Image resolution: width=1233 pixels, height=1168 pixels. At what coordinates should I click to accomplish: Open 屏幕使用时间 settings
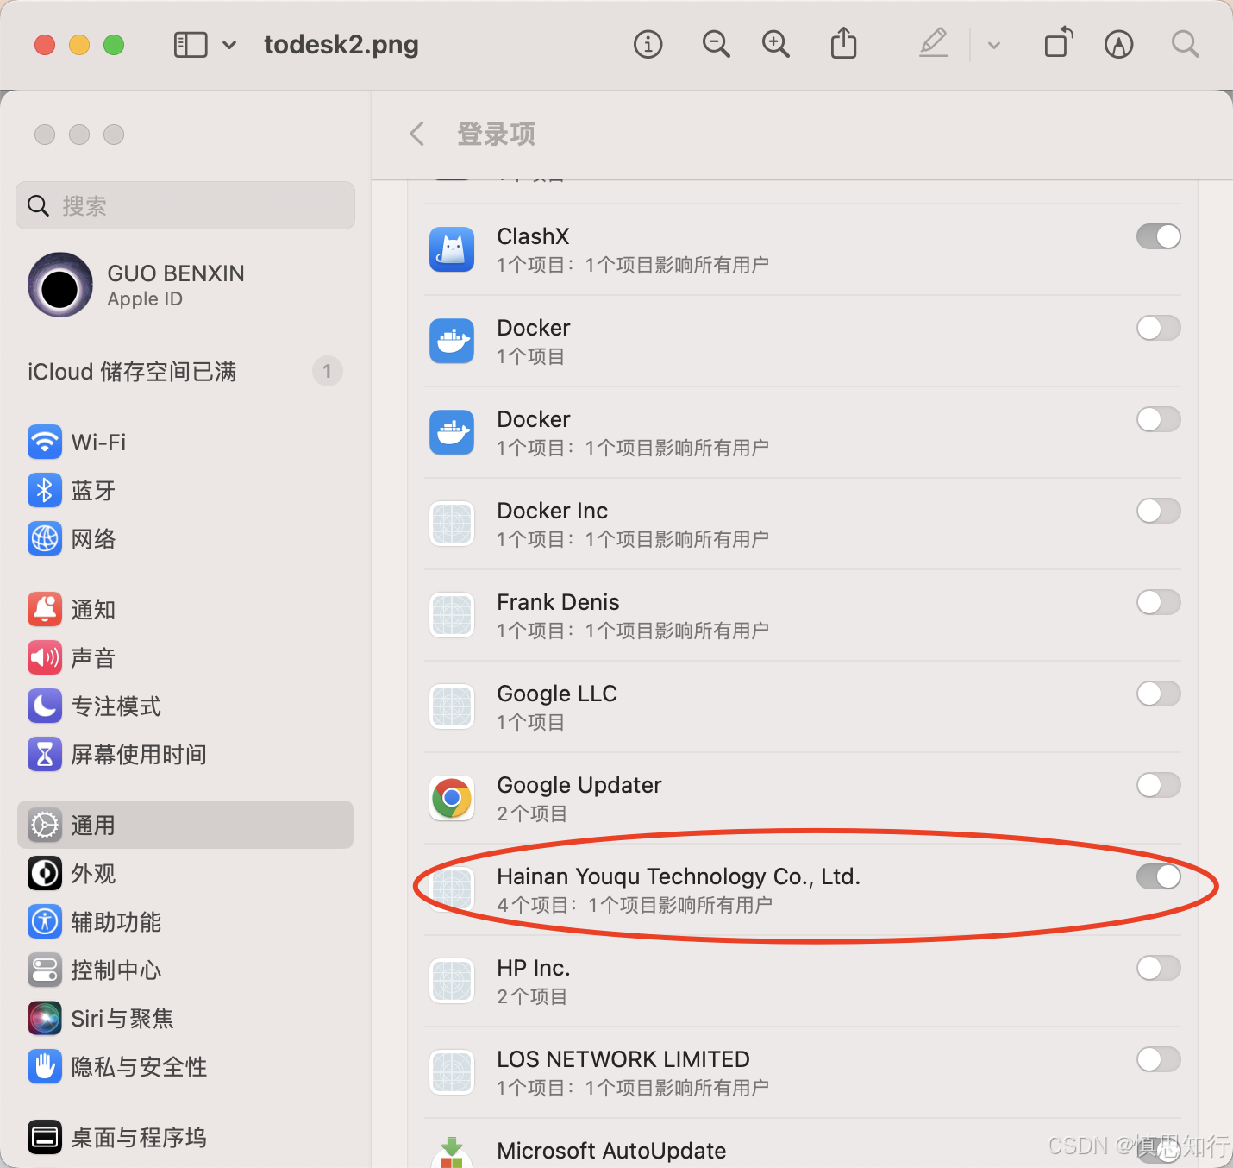pyautogui.click(x=185, y=755)
